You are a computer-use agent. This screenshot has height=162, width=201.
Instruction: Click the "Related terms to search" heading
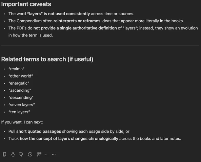(47, 59)
